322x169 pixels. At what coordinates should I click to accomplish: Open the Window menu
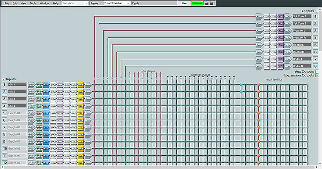point(44,3)
